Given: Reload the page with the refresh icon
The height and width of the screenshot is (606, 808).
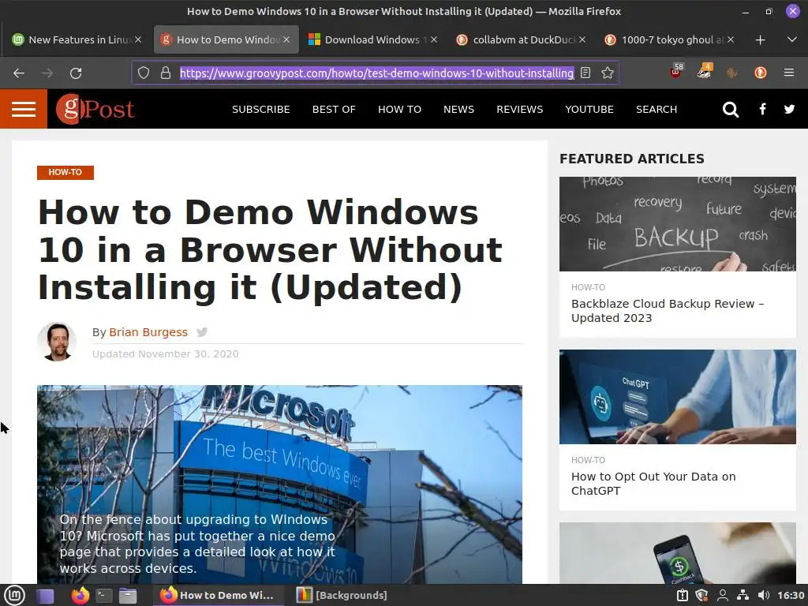Looking at the screenshot, I should point(76,73).
